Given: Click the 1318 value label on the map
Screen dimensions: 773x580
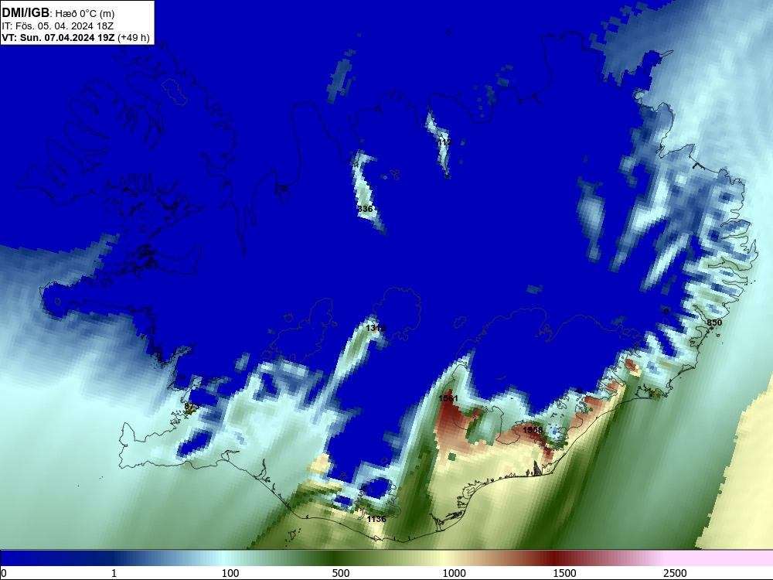Looking at the screenshot, I should pyautogui.click(x=376, y=328).
